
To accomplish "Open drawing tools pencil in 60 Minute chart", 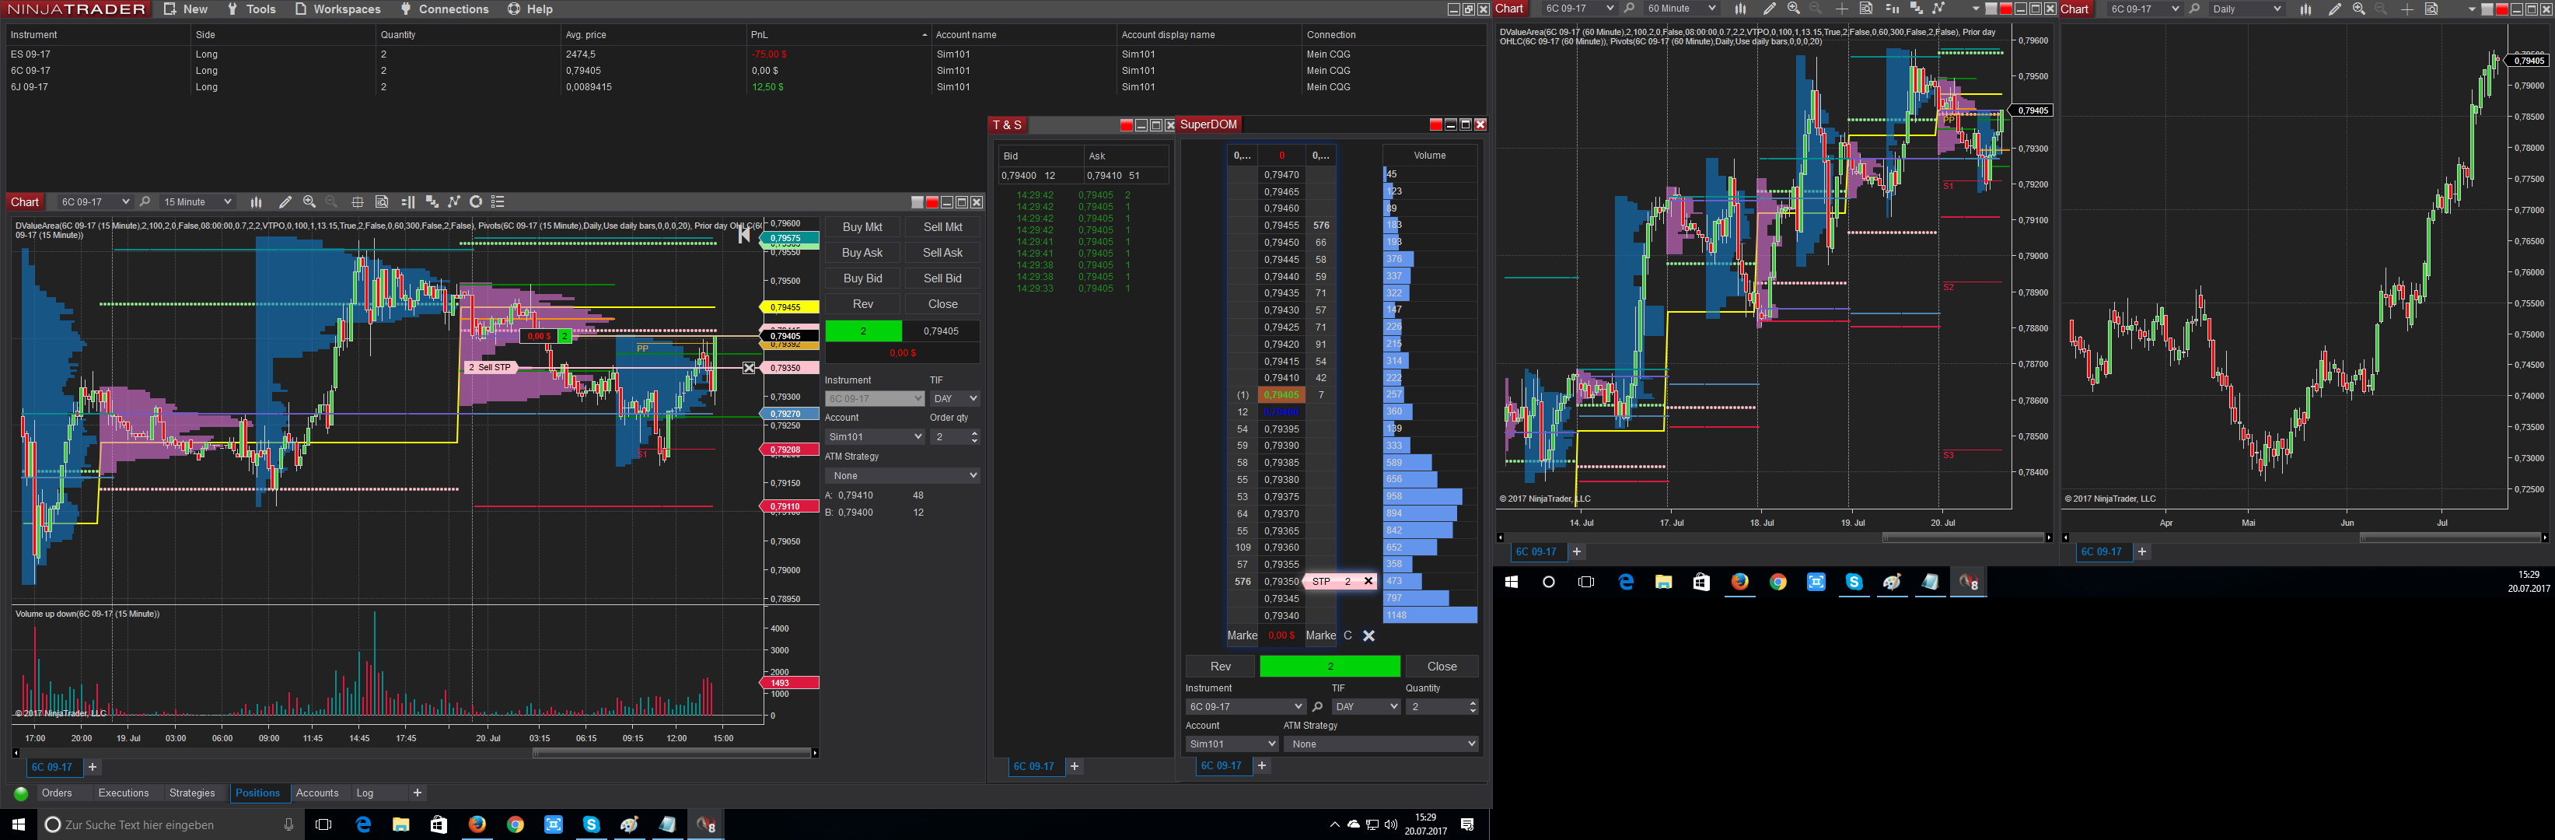I will tap(1770, 9).
